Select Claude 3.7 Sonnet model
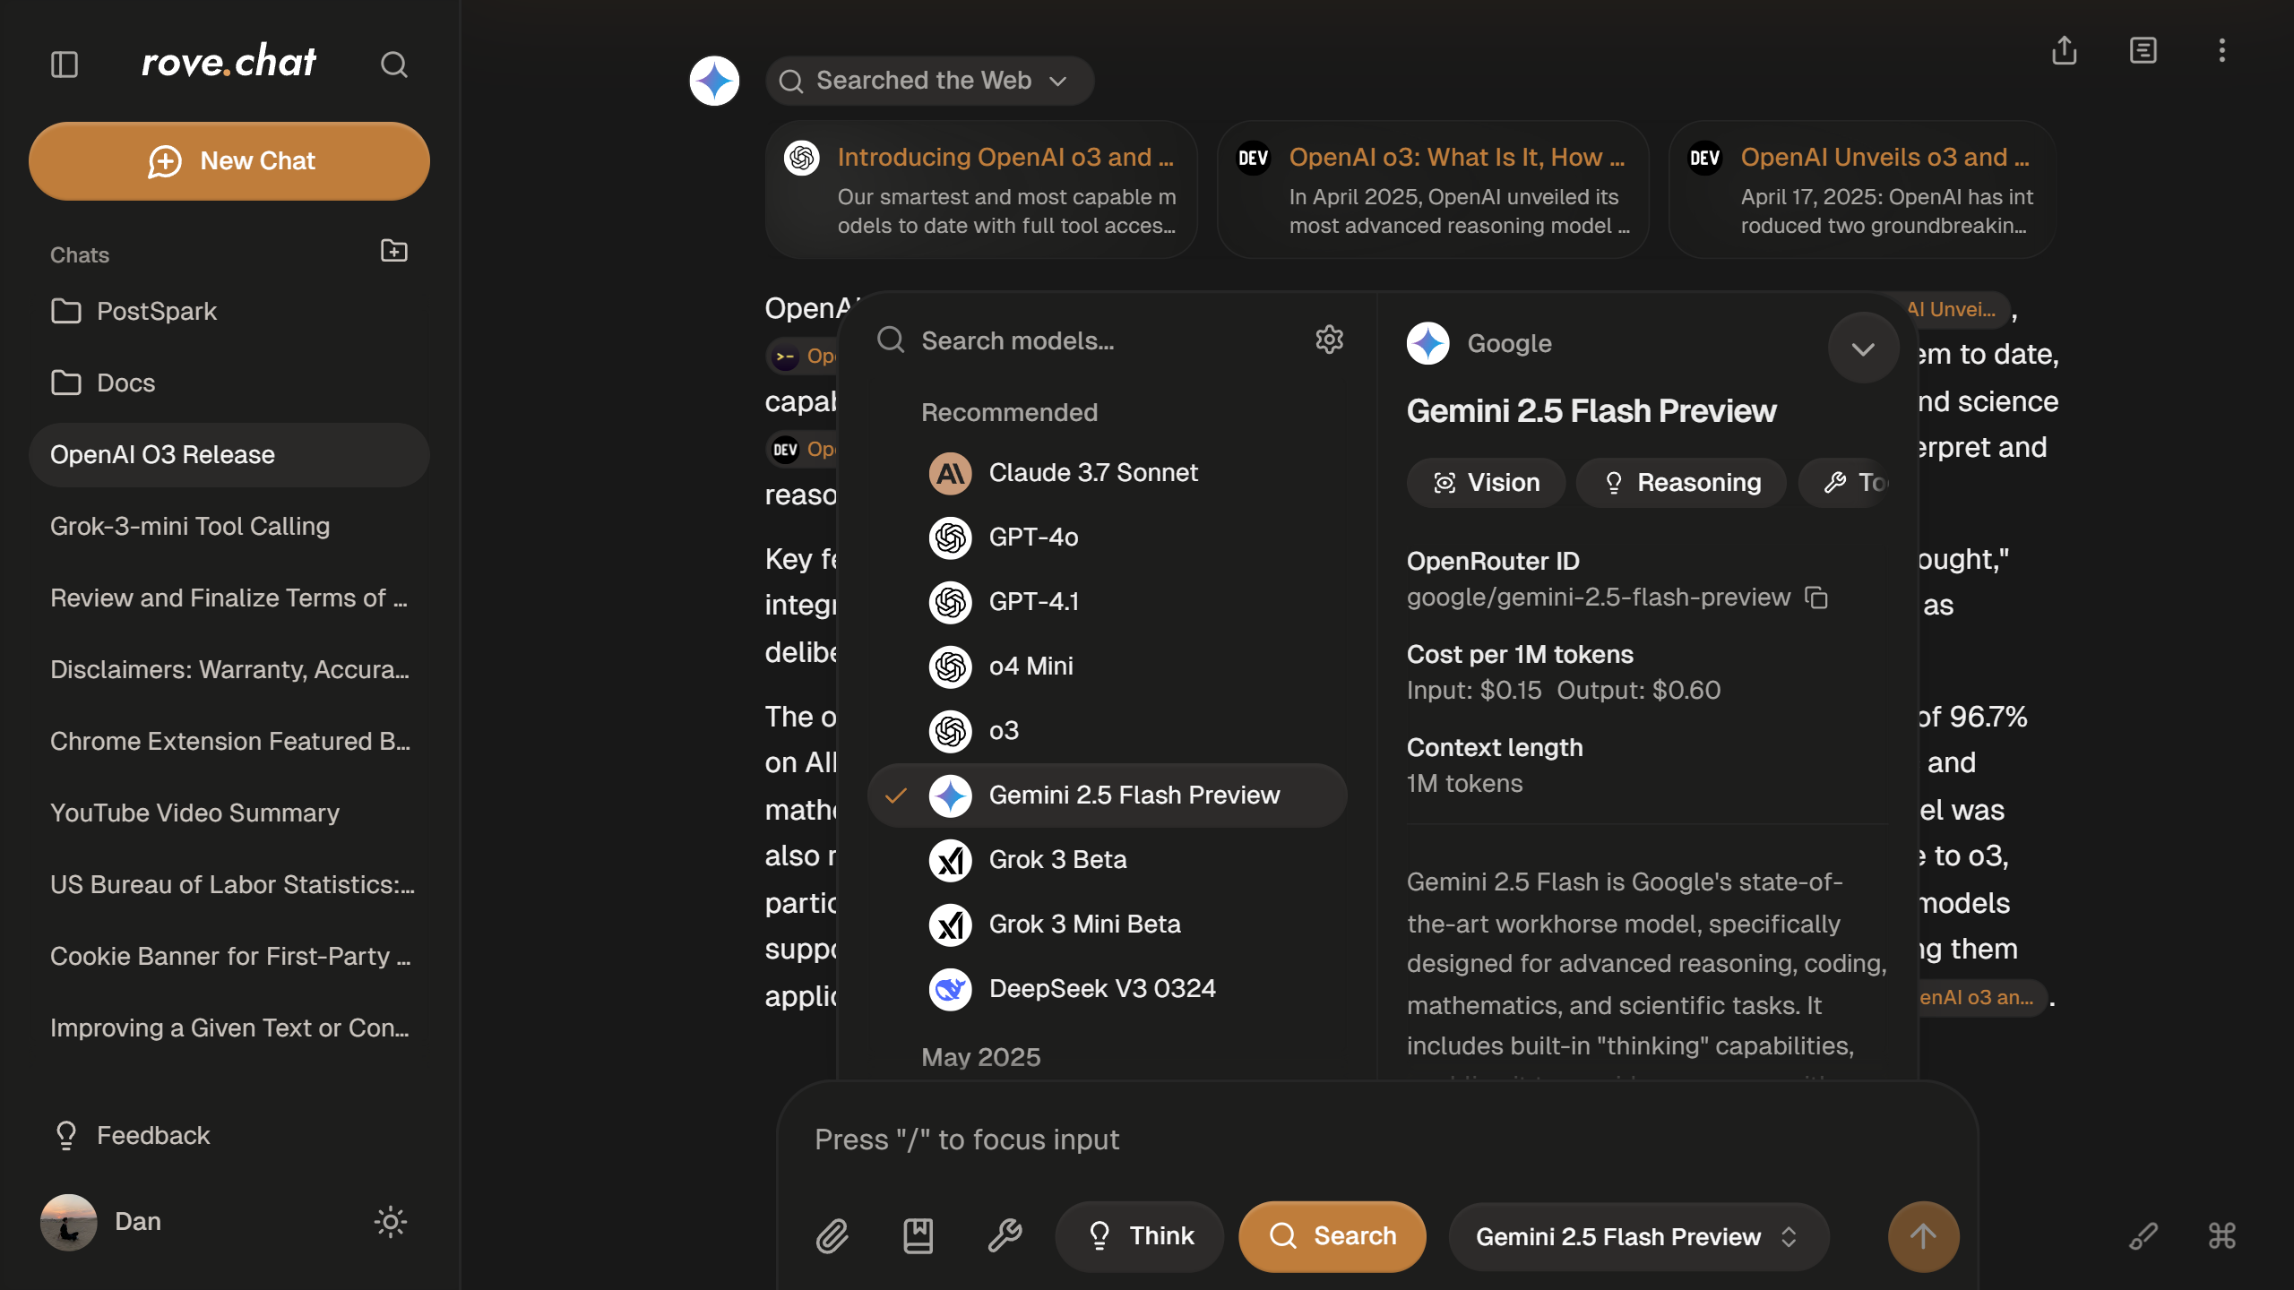Screen dimensions: 2294x1290 click(1093, 473)
